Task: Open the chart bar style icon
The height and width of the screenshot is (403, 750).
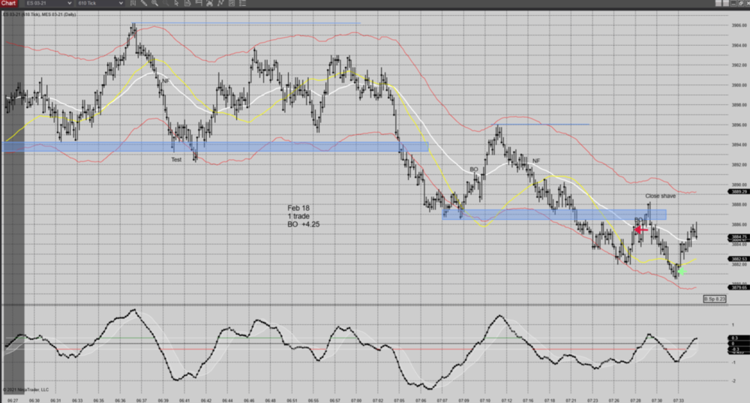Action: 134,4
